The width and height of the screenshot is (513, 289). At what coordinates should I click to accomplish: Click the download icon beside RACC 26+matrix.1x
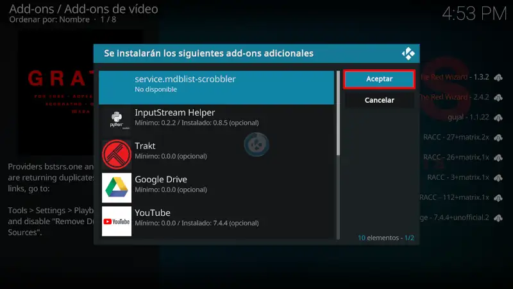(x=498, y=157)
